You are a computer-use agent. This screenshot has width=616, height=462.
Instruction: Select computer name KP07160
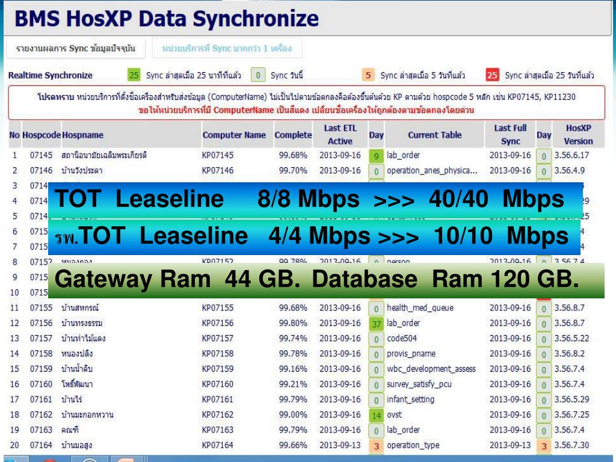pos(218,384)
